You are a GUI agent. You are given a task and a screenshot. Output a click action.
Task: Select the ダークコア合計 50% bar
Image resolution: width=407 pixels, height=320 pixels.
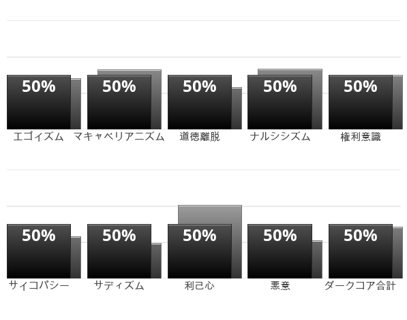pos(361,251)
